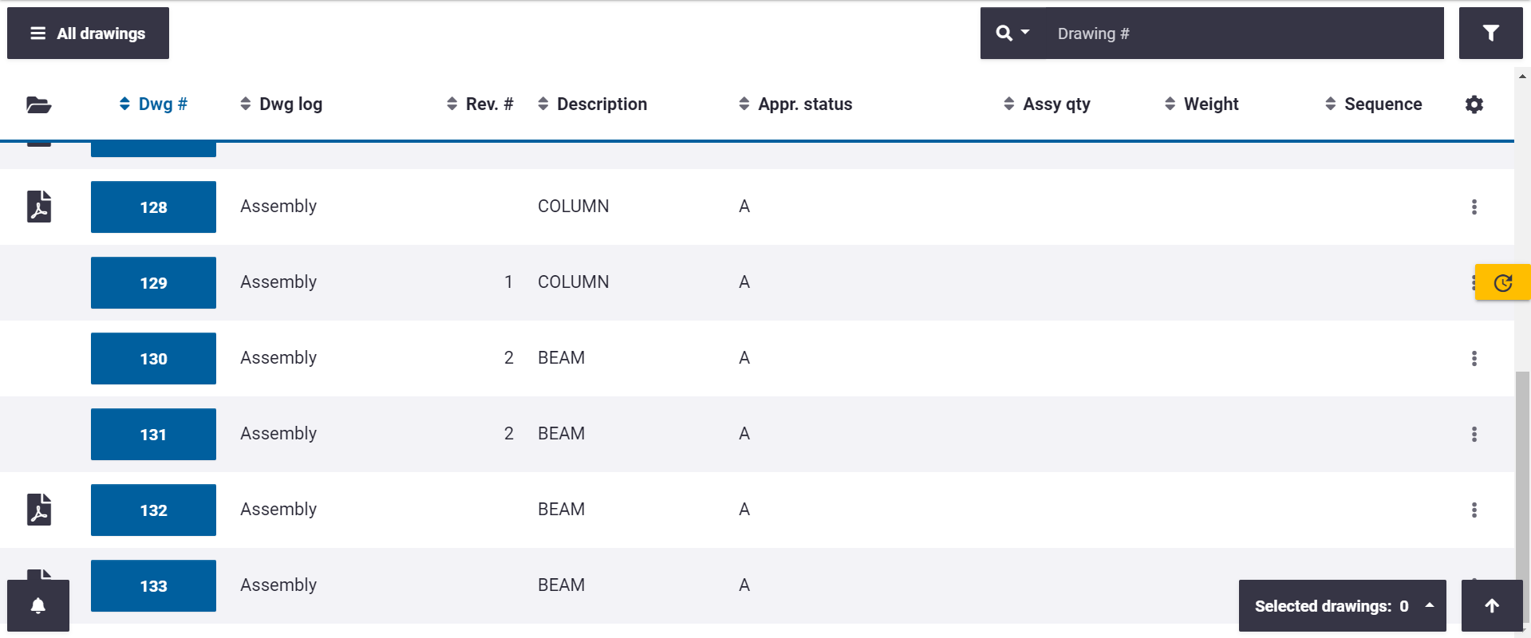
Task: Click the notifications bell icon
Action: [37, 606]
